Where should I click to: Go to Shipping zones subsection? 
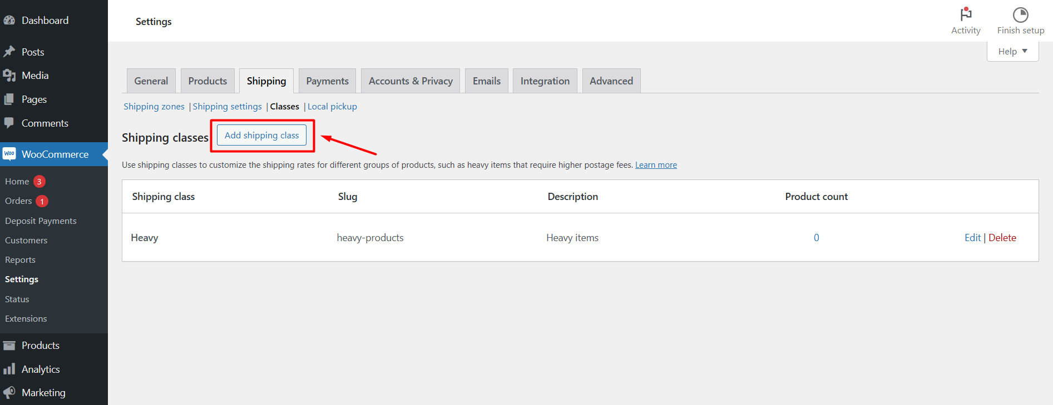pos(154,107)
